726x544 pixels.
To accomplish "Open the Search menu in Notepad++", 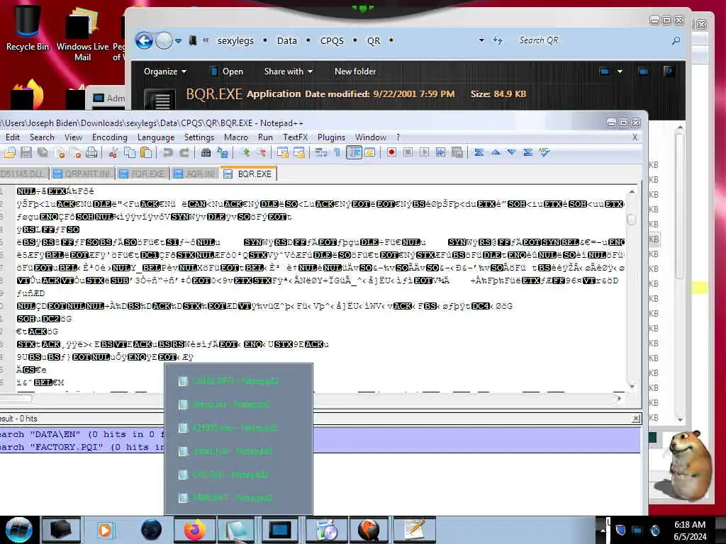I will (x=42, y=137).
